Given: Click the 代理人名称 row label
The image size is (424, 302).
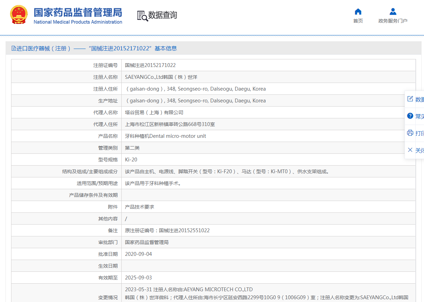Looking at the screenshot, I should (x=105, y=112).
